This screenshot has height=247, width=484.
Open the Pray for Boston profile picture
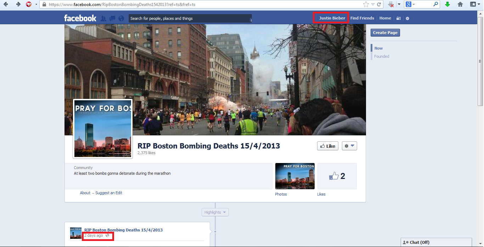[103, 129]
